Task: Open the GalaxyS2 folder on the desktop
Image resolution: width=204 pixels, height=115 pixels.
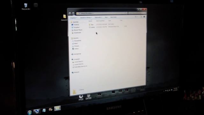Action: [x=64, y=18]
